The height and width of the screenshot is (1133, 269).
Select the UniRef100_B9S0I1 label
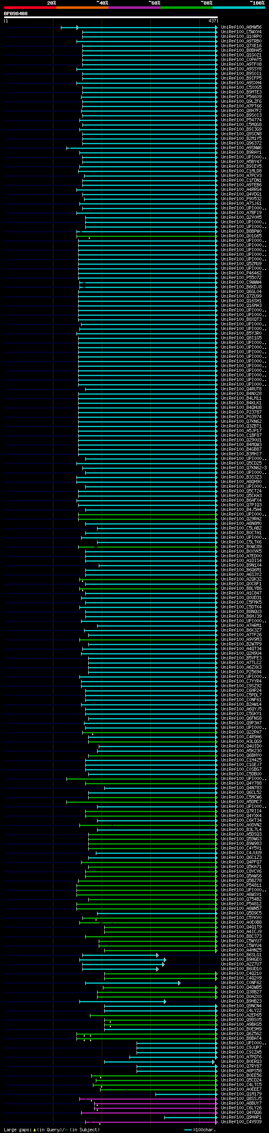click(x=241, y=73)
